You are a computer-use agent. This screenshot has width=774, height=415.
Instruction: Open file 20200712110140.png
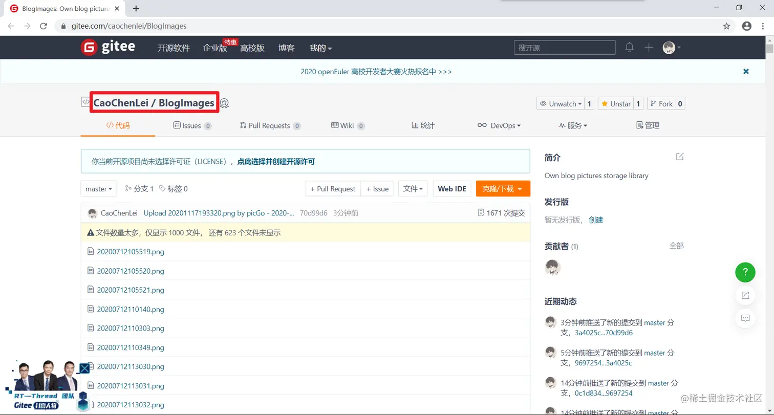(131, 309)
